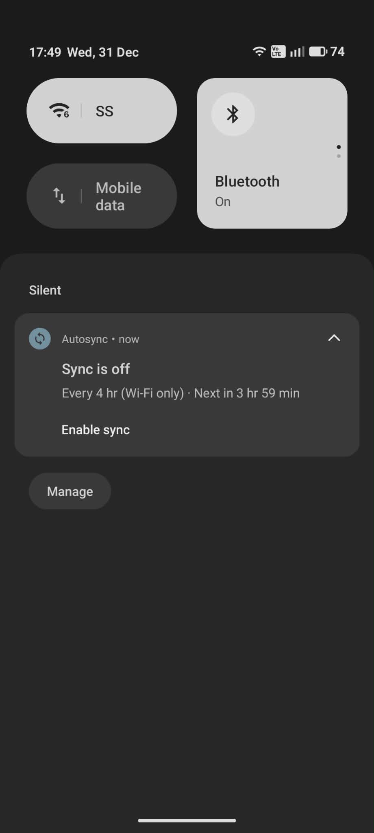Tap Enable sync action
This screenshot has width=374, height=833.
click(96, 430)
